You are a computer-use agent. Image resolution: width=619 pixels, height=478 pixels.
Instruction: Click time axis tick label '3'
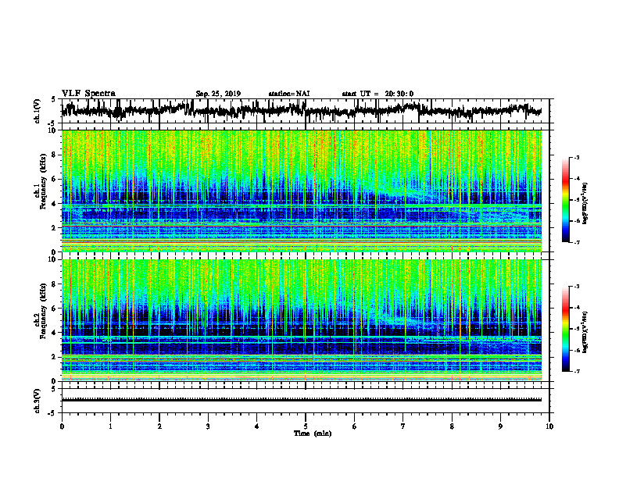(208, 426)
